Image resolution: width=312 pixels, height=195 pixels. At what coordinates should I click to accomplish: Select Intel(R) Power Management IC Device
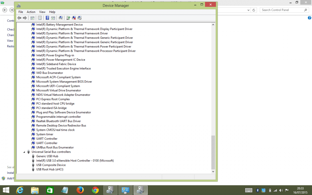(x=61, y=60)
